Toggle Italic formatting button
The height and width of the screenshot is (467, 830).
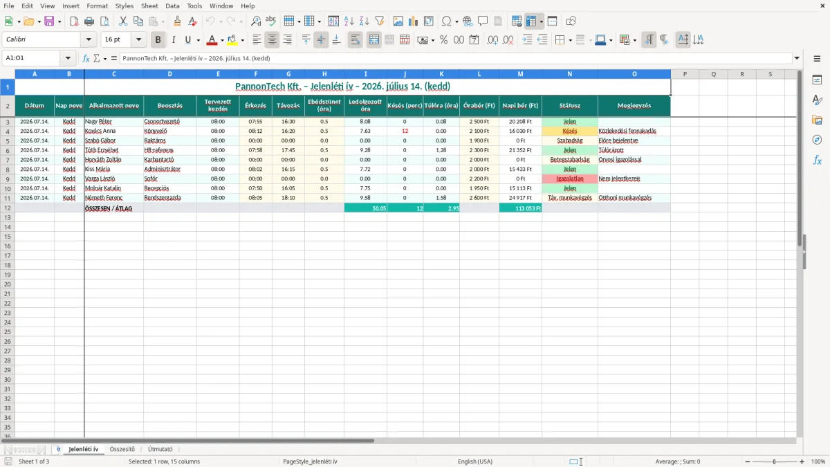pyautogui.click(x=174, y=40)
